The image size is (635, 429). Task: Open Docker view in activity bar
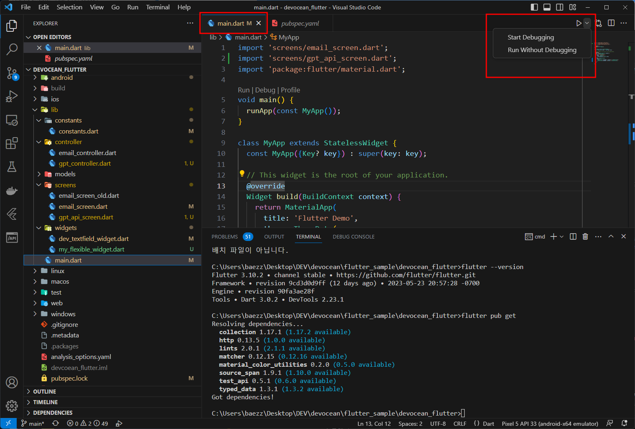click(12, 190)
